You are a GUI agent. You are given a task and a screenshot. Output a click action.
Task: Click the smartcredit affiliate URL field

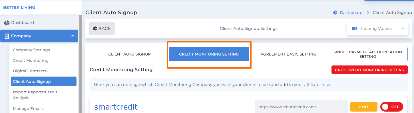301,107
